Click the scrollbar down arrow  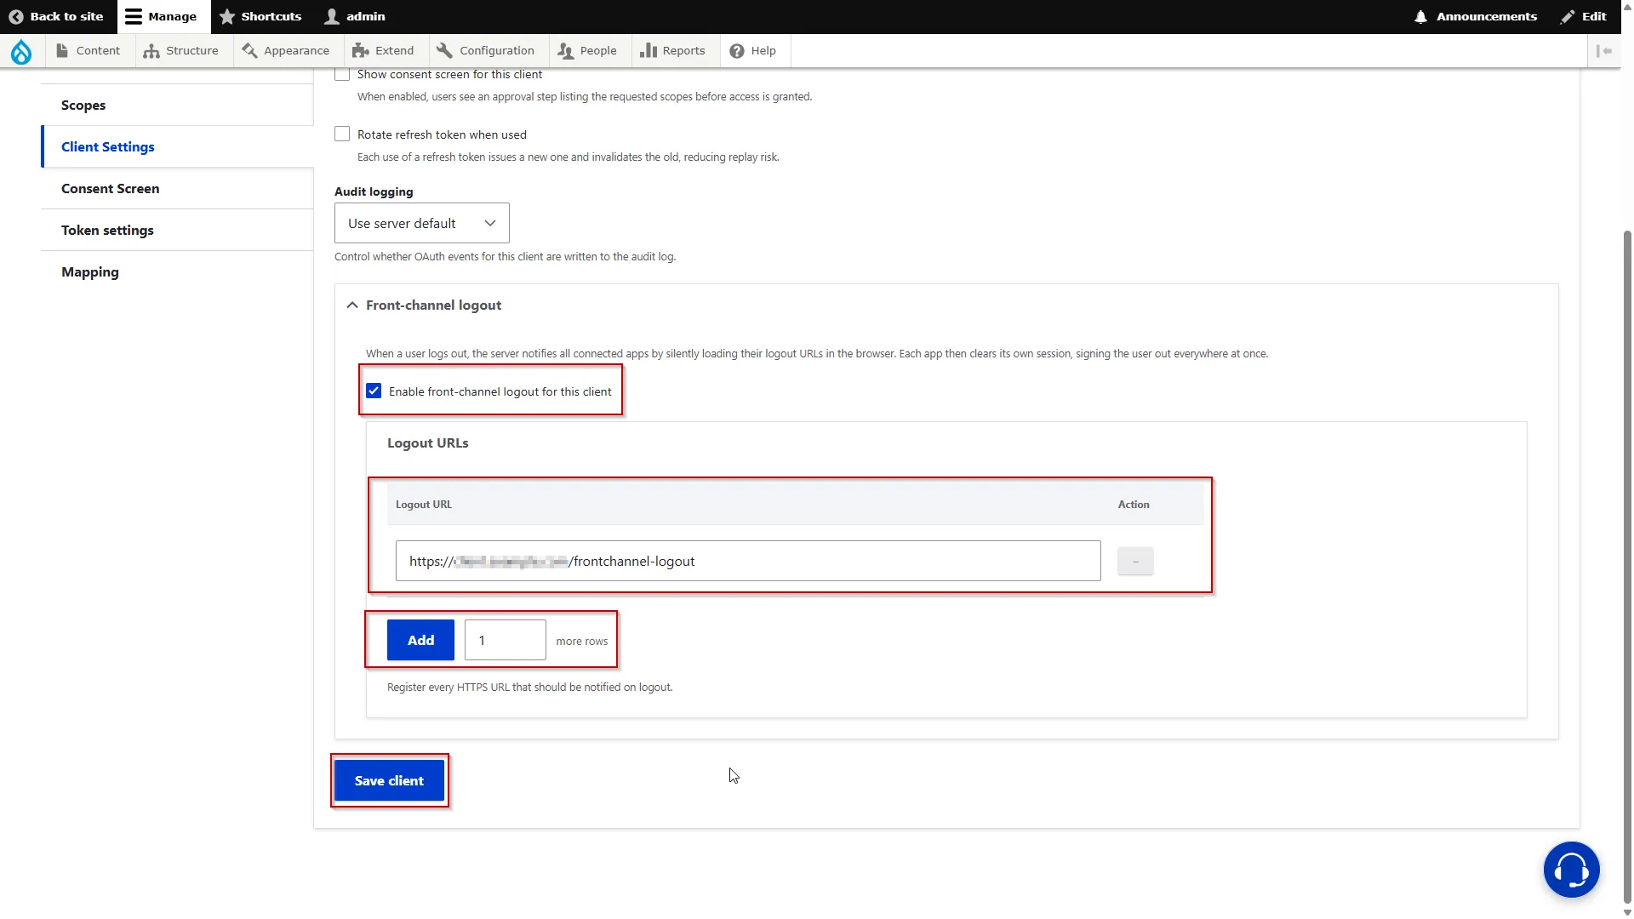click(x=1627, y=912)
